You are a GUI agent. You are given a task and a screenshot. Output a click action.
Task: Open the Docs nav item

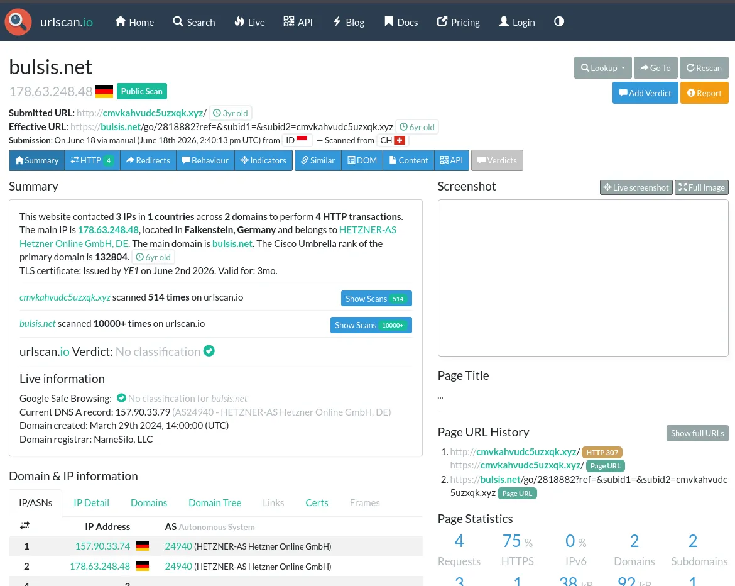click(x=401, y=22)
